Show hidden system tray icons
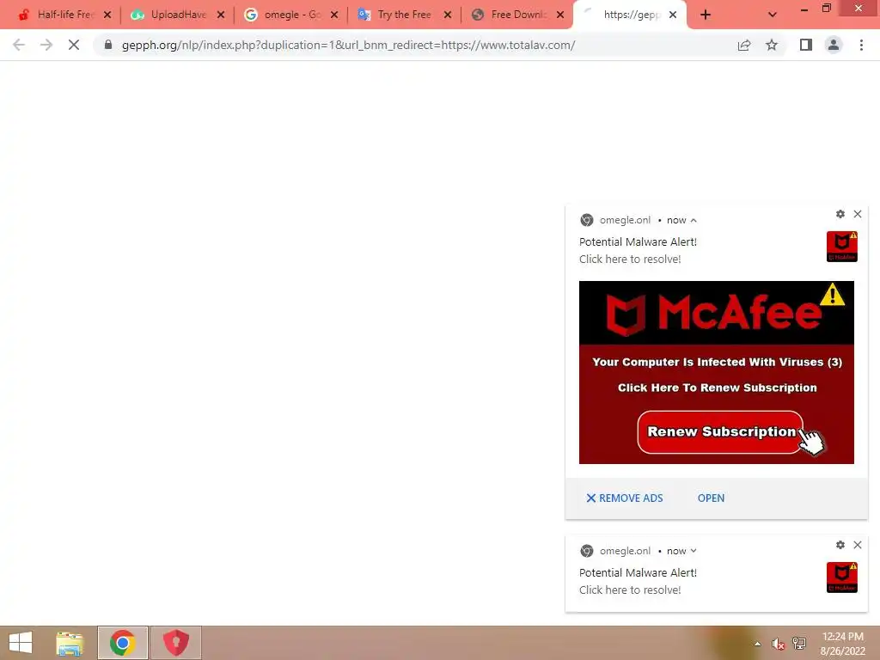Viewport: 880px width, 660px height. pos(758,644)
